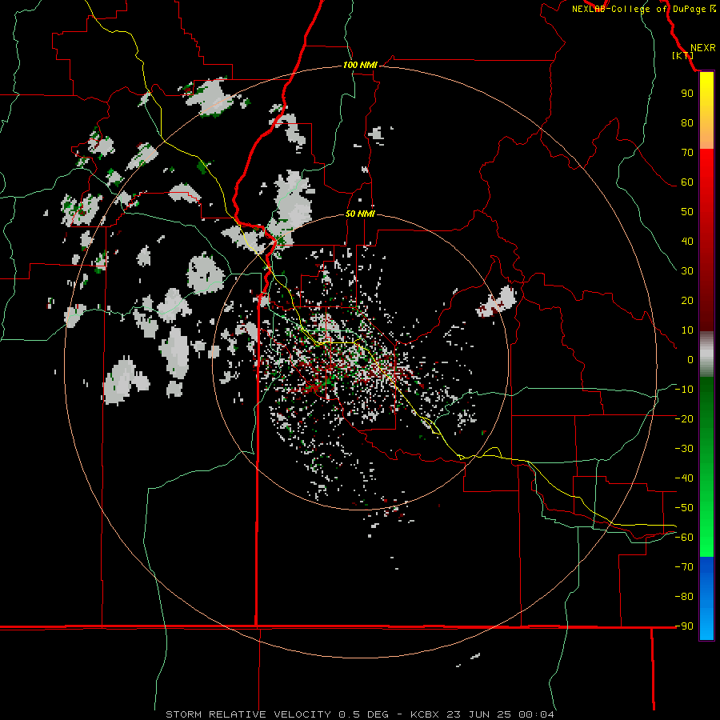Image resolution: width=720 pixels, height=720 pixels.
Task: Click the 23 JUN 25 date text
Action: point(479,714)
